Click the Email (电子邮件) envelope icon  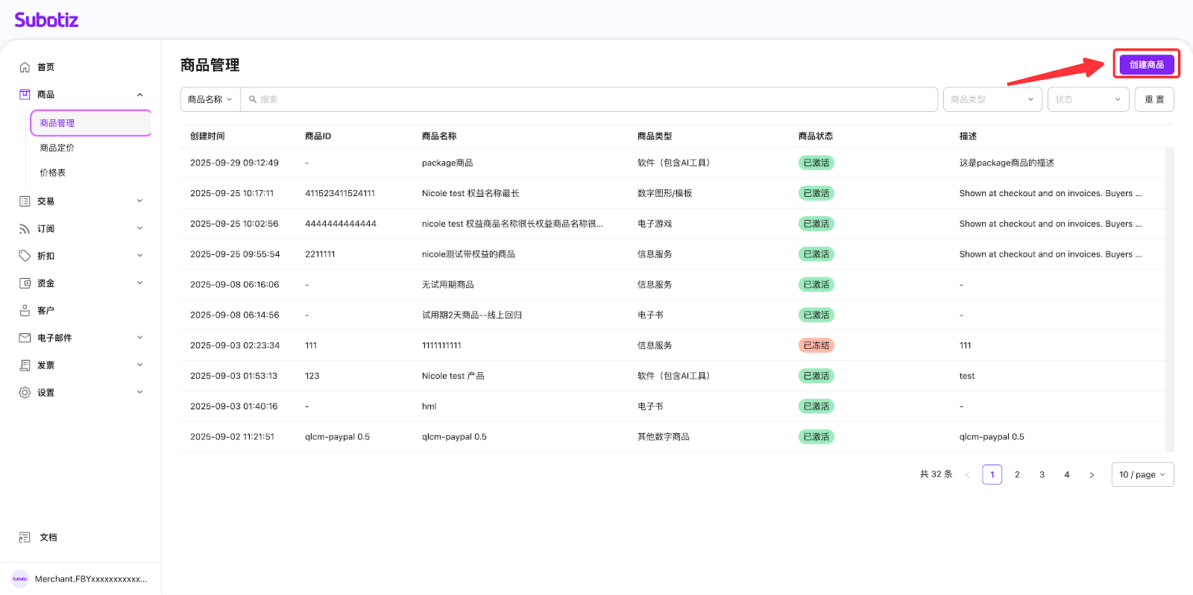pyautogui.click(x=25, y=338)
